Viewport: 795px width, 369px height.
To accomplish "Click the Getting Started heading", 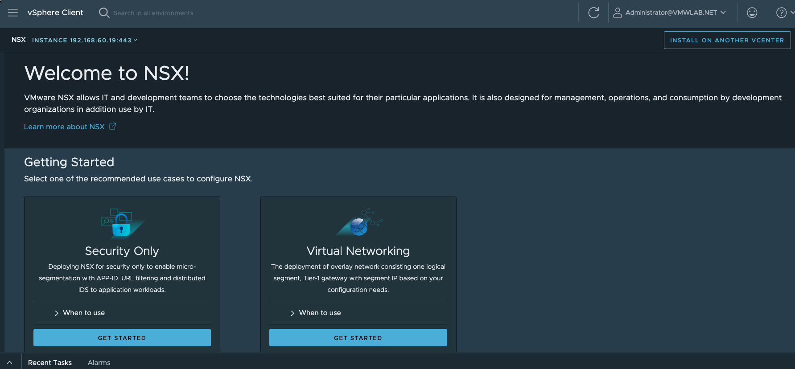I will [69, 162].
